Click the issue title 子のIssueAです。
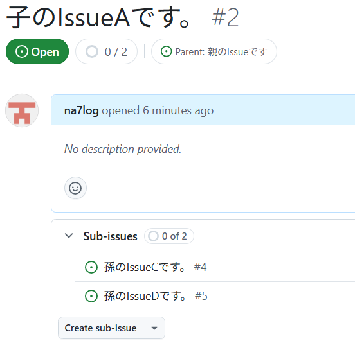 pos(98,17)
